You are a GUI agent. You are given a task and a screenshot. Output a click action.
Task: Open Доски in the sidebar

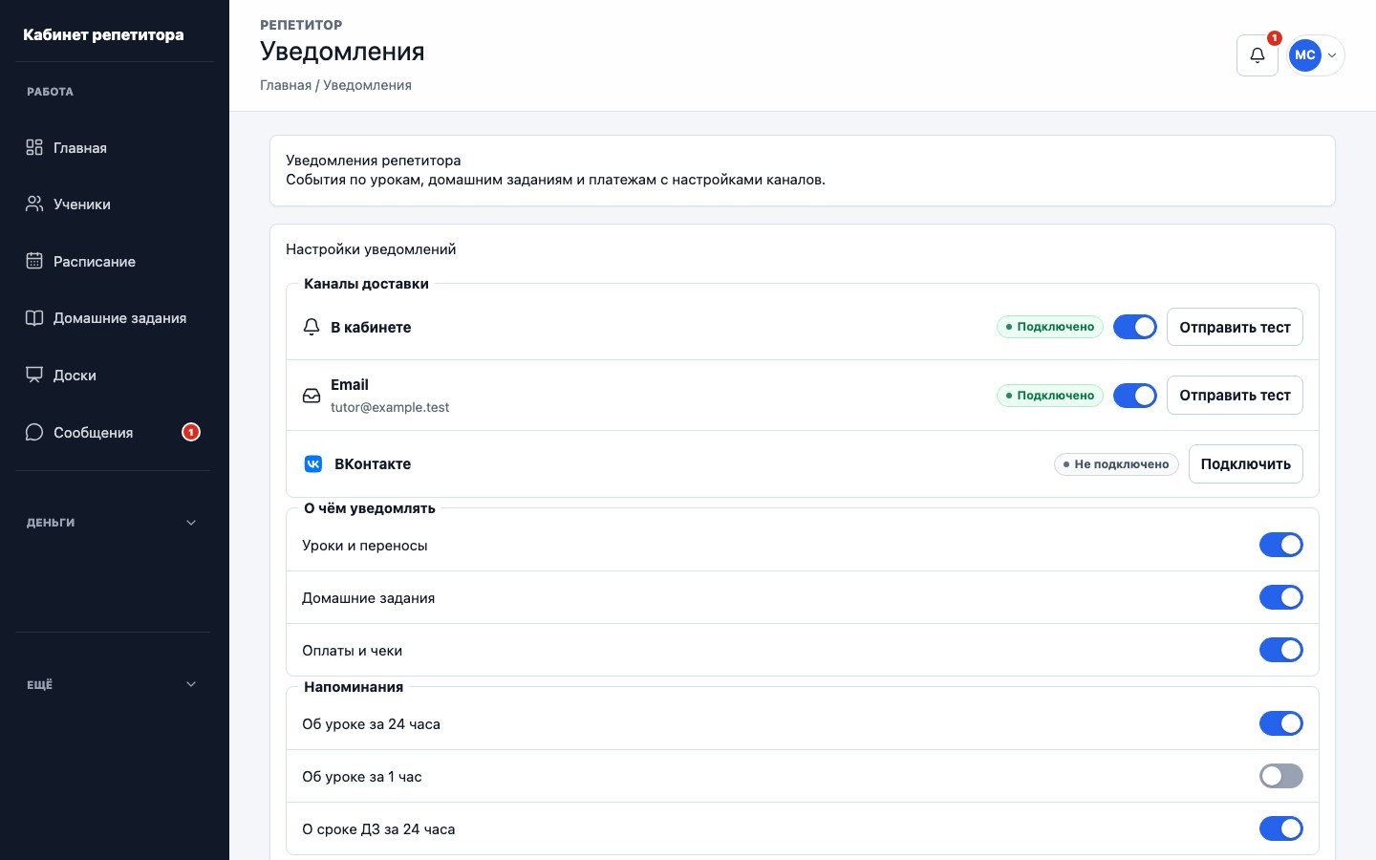(113, 376)
